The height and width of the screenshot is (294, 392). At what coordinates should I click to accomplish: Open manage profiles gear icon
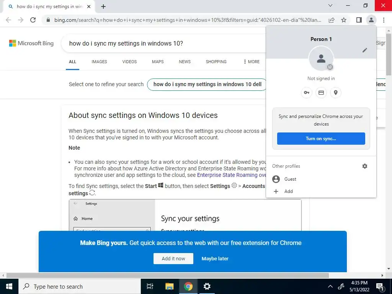[365, 166]
